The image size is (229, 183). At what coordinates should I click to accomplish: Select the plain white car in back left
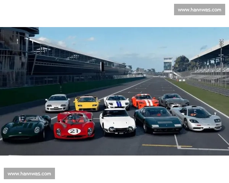[x=57, y=103]
